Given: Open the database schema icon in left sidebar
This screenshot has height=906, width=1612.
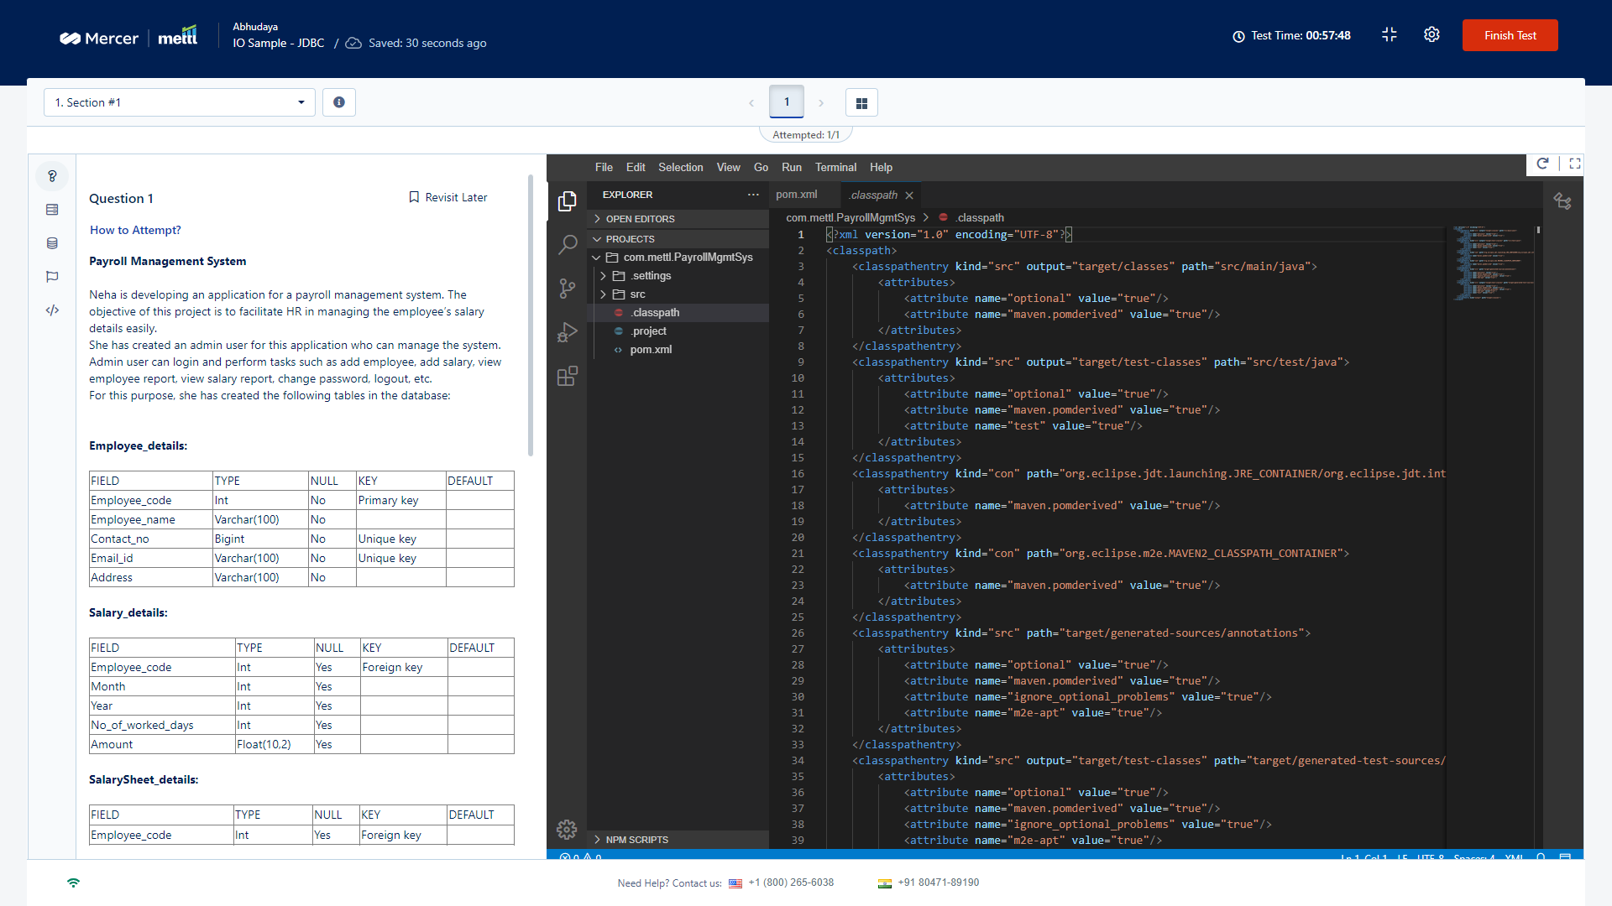Looking at the screenshot, I should click(52, 243).
